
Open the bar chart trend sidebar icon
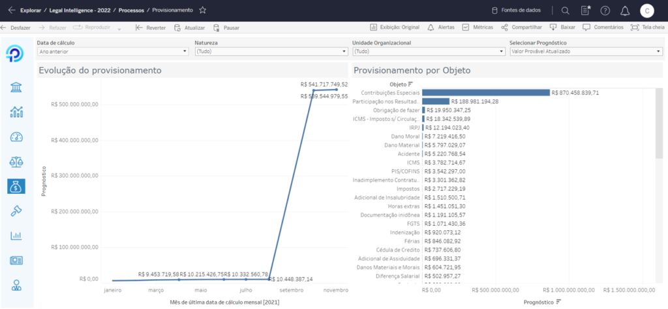(16, 112)
